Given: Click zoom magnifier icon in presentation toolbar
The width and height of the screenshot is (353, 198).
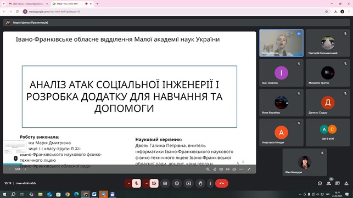Looking at the screenshot, I should coord(208,169).
